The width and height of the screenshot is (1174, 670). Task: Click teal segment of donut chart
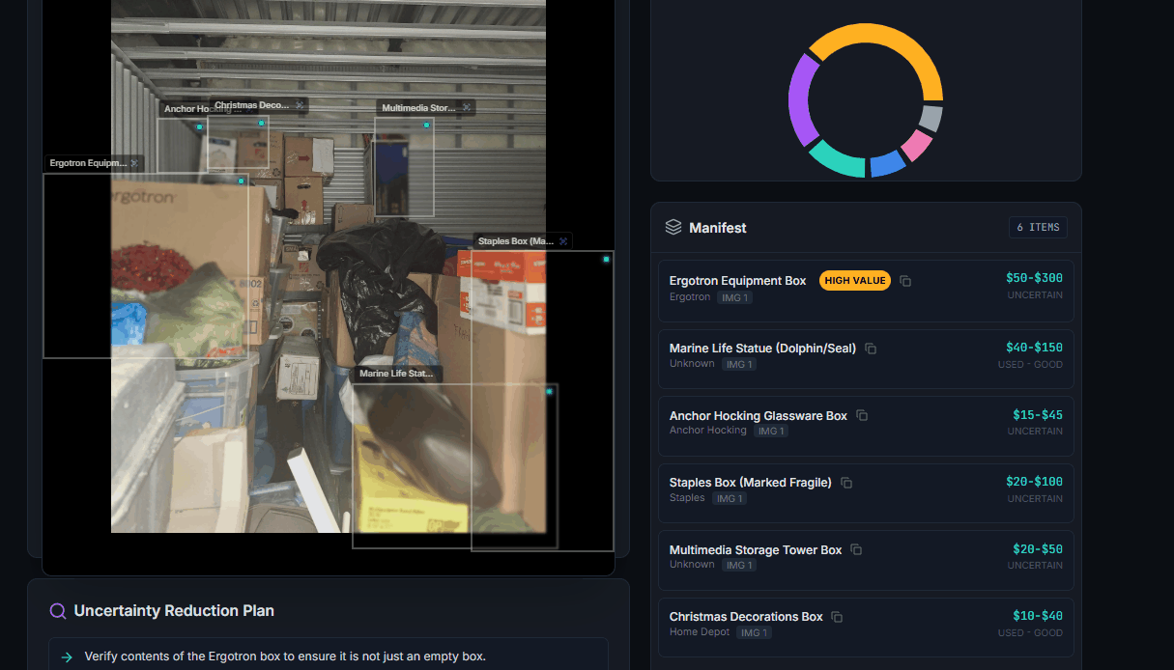837,160
